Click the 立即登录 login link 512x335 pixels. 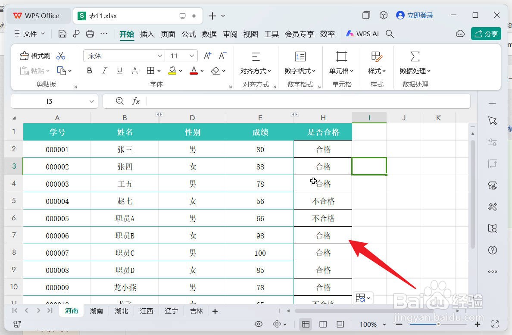415,15
